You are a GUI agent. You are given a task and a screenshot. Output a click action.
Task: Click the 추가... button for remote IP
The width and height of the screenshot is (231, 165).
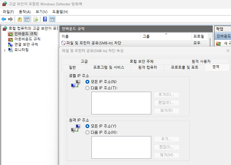click(x=167, y=139)
